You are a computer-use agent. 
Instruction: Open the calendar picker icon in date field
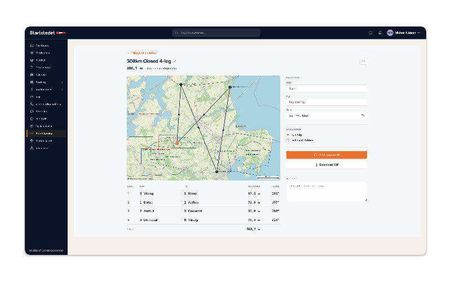362,116
